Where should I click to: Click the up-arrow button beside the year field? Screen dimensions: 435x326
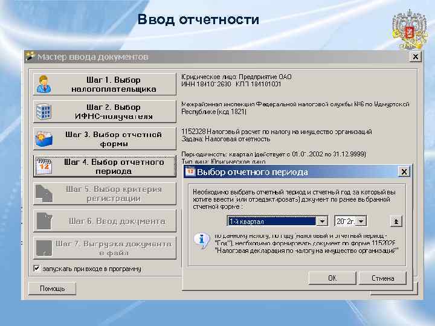pyautogui.click(x=396, y=221)
